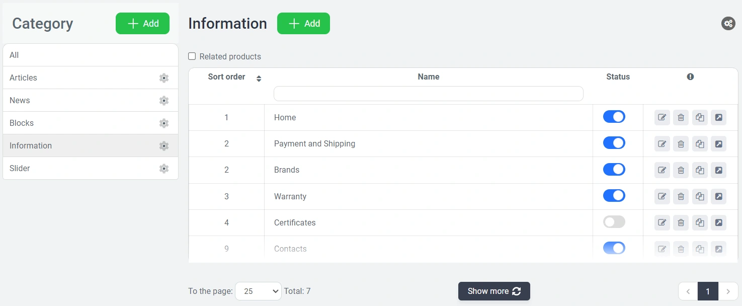Select the All category in sidebar
Screen dimensions: 742x306
[x=14, y=55]
